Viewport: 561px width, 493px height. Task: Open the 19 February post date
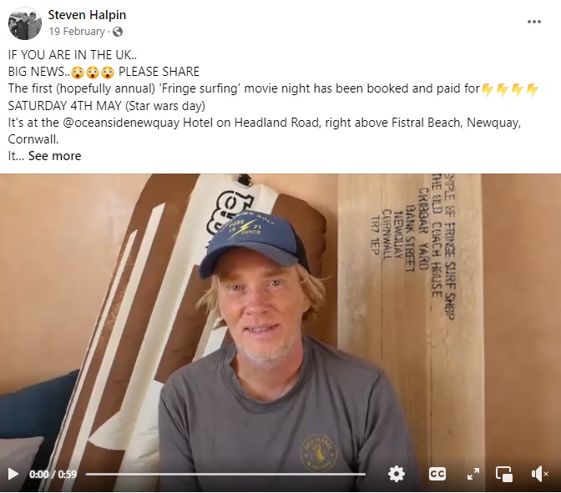(x=77, y=32)
